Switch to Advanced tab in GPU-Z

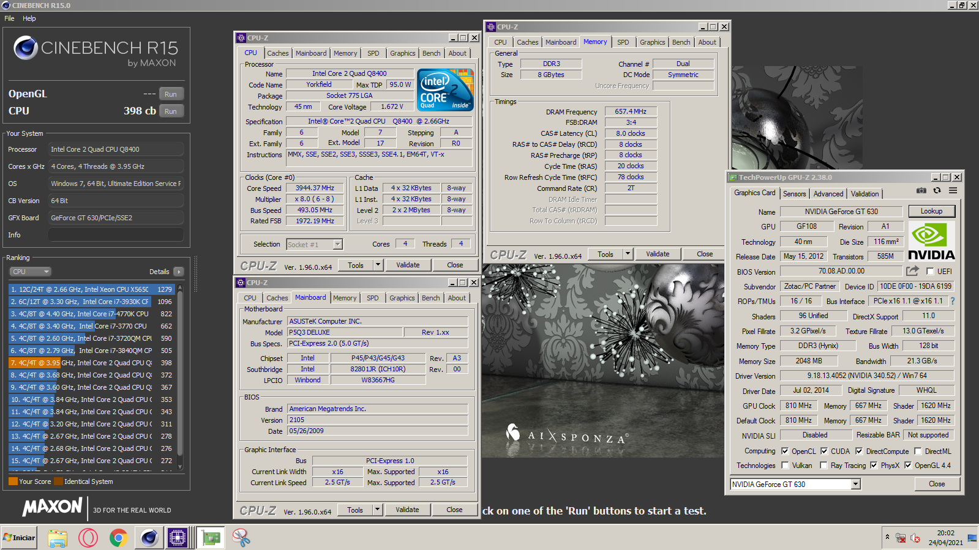point(828,194)
